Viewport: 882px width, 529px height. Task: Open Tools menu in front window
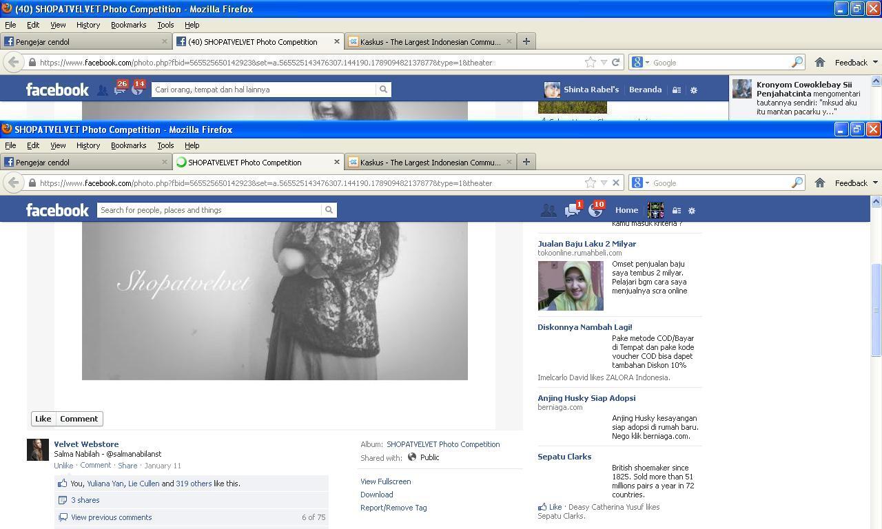click(165, 145)
